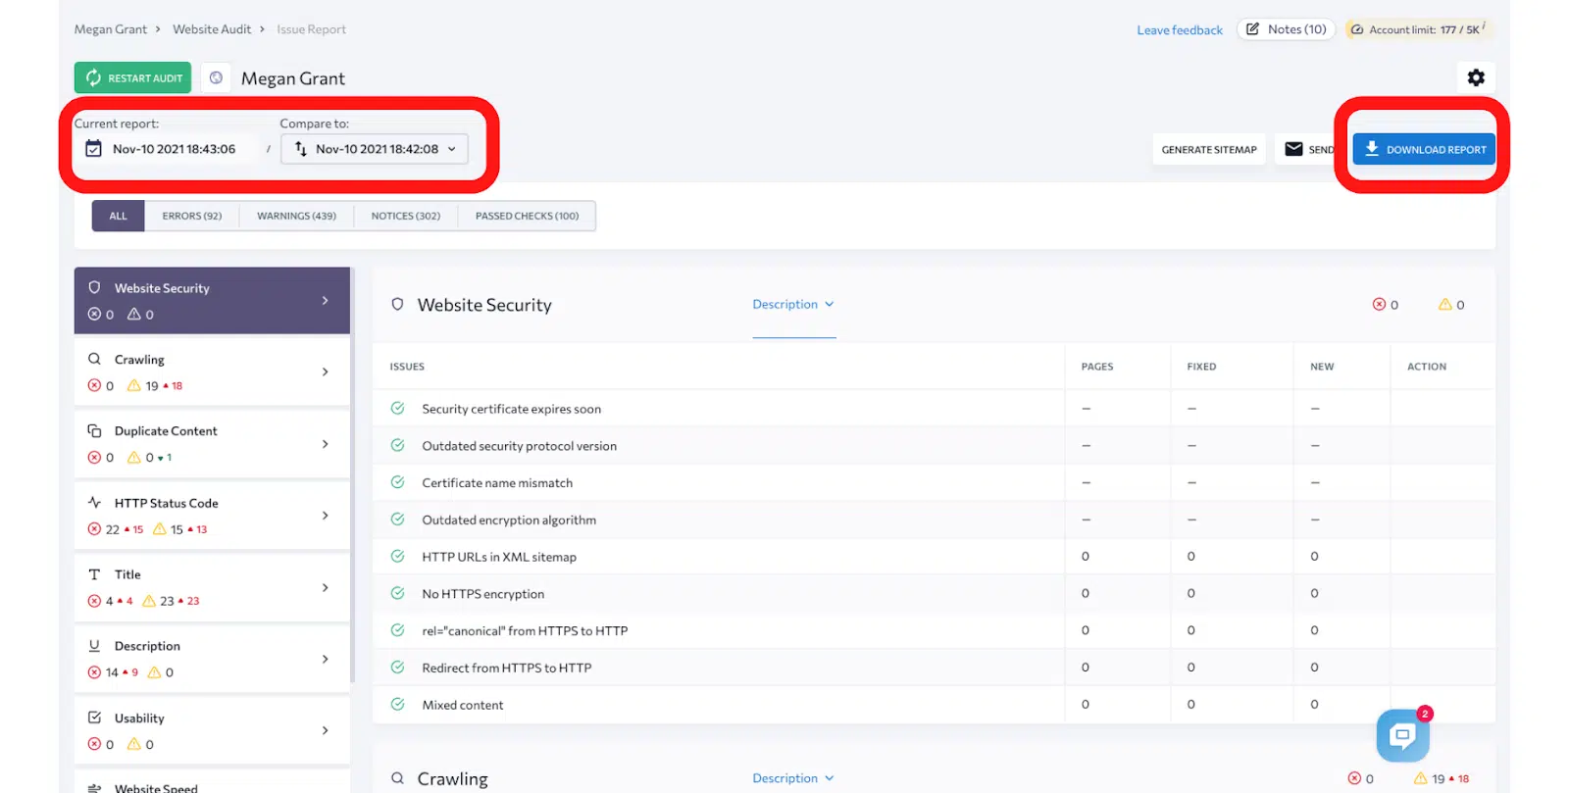Click the HTTP Status Code pulse icon
The width and height of the screenshot is (1569, 793).
(95, 503)
